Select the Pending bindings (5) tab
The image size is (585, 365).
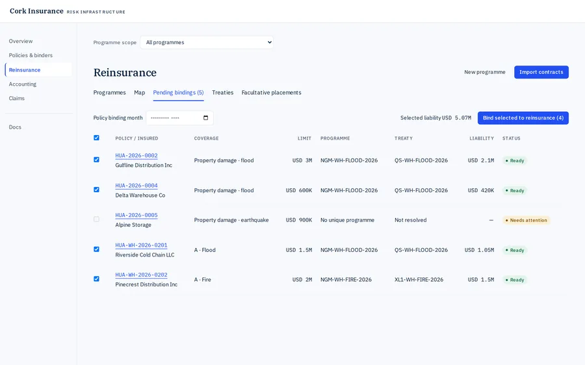[x=178, y=92]
